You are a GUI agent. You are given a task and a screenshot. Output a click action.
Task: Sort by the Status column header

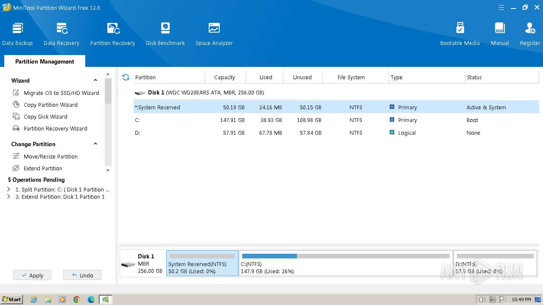point(502,77)
